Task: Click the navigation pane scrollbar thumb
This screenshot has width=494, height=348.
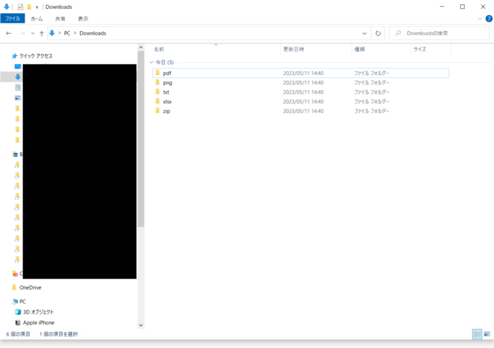Action: pos(141,139)
